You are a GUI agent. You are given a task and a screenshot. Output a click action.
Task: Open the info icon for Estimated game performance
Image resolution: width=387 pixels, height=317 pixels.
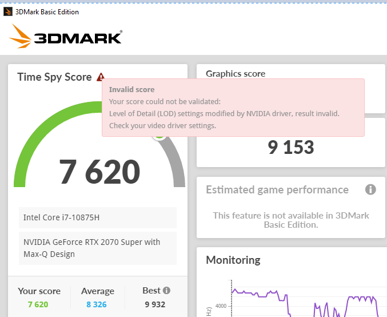pyautogui.click(x=370, y=189)
